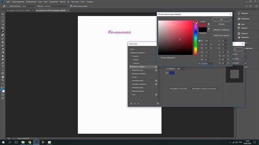Uncheck 'Выполнить обводку' stroke effect
Image resolution: width=259 pixels, height=145 pixels.
(131, 66)
